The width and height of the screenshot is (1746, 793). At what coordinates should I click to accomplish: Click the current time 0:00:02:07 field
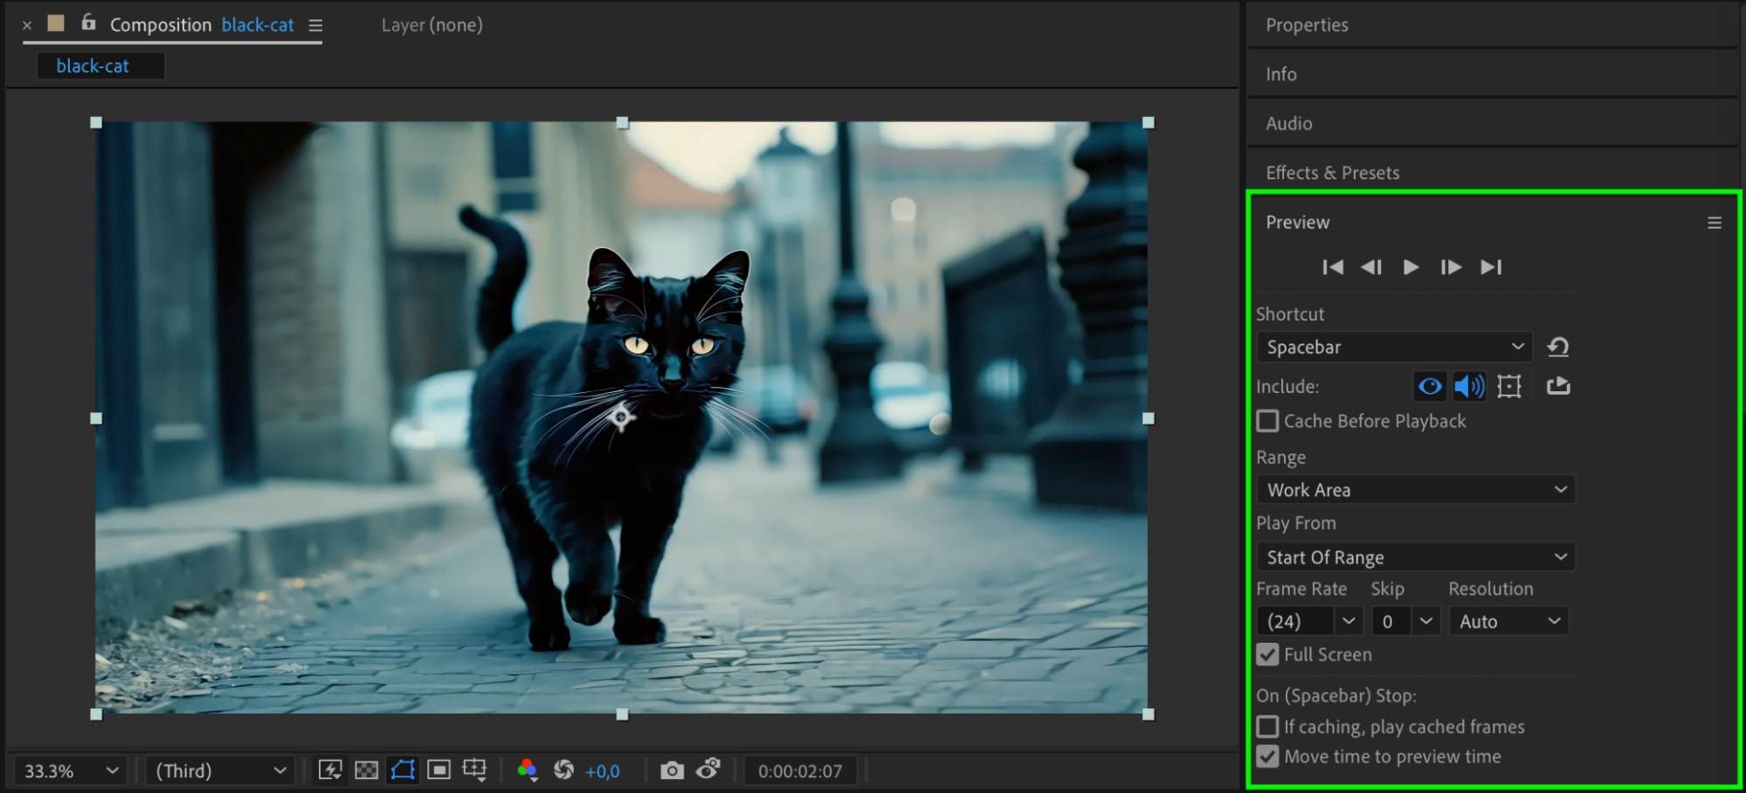coord(800,771)
